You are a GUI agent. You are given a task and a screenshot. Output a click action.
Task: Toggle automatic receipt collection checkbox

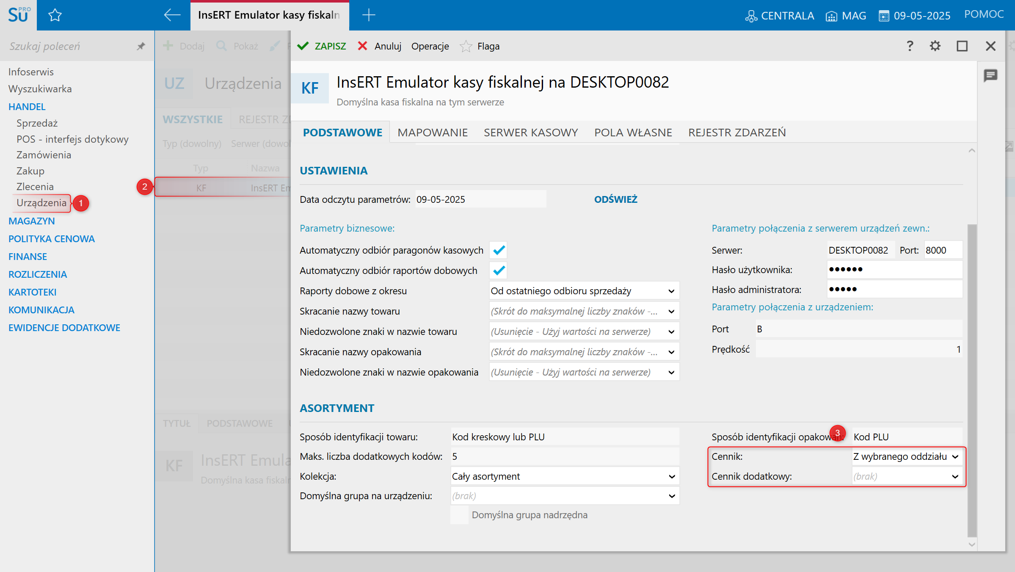pos(499,250)
